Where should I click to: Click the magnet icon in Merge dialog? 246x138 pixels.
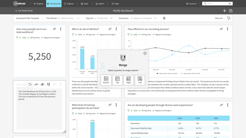point(123,58)
